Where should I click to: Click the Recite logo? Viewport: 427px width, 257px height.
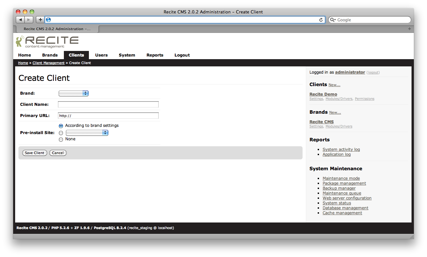click(47, 42)
